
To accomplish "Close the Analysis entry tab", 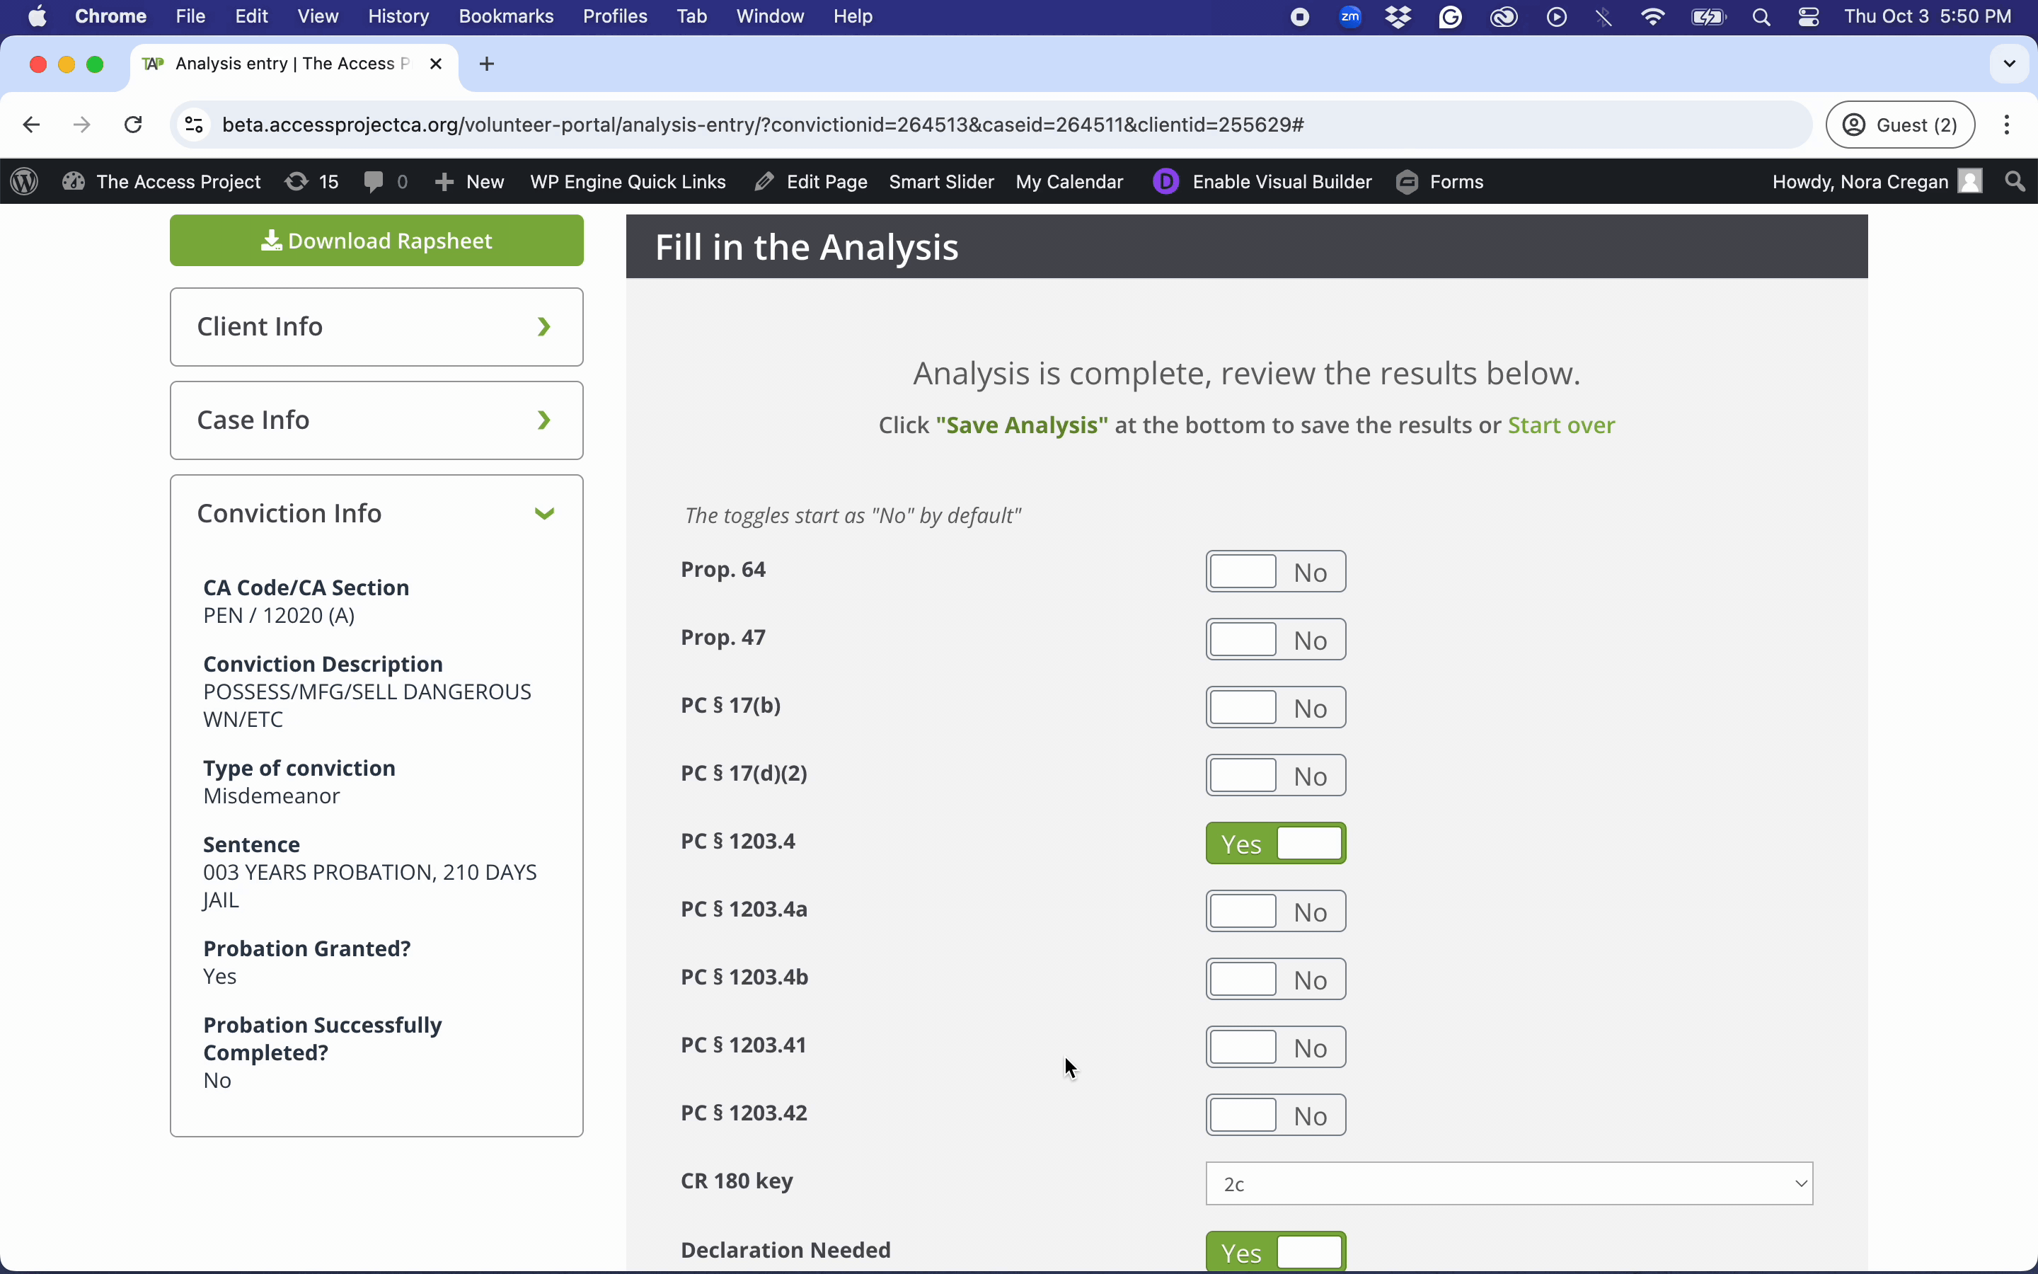I will coord(436,64).
